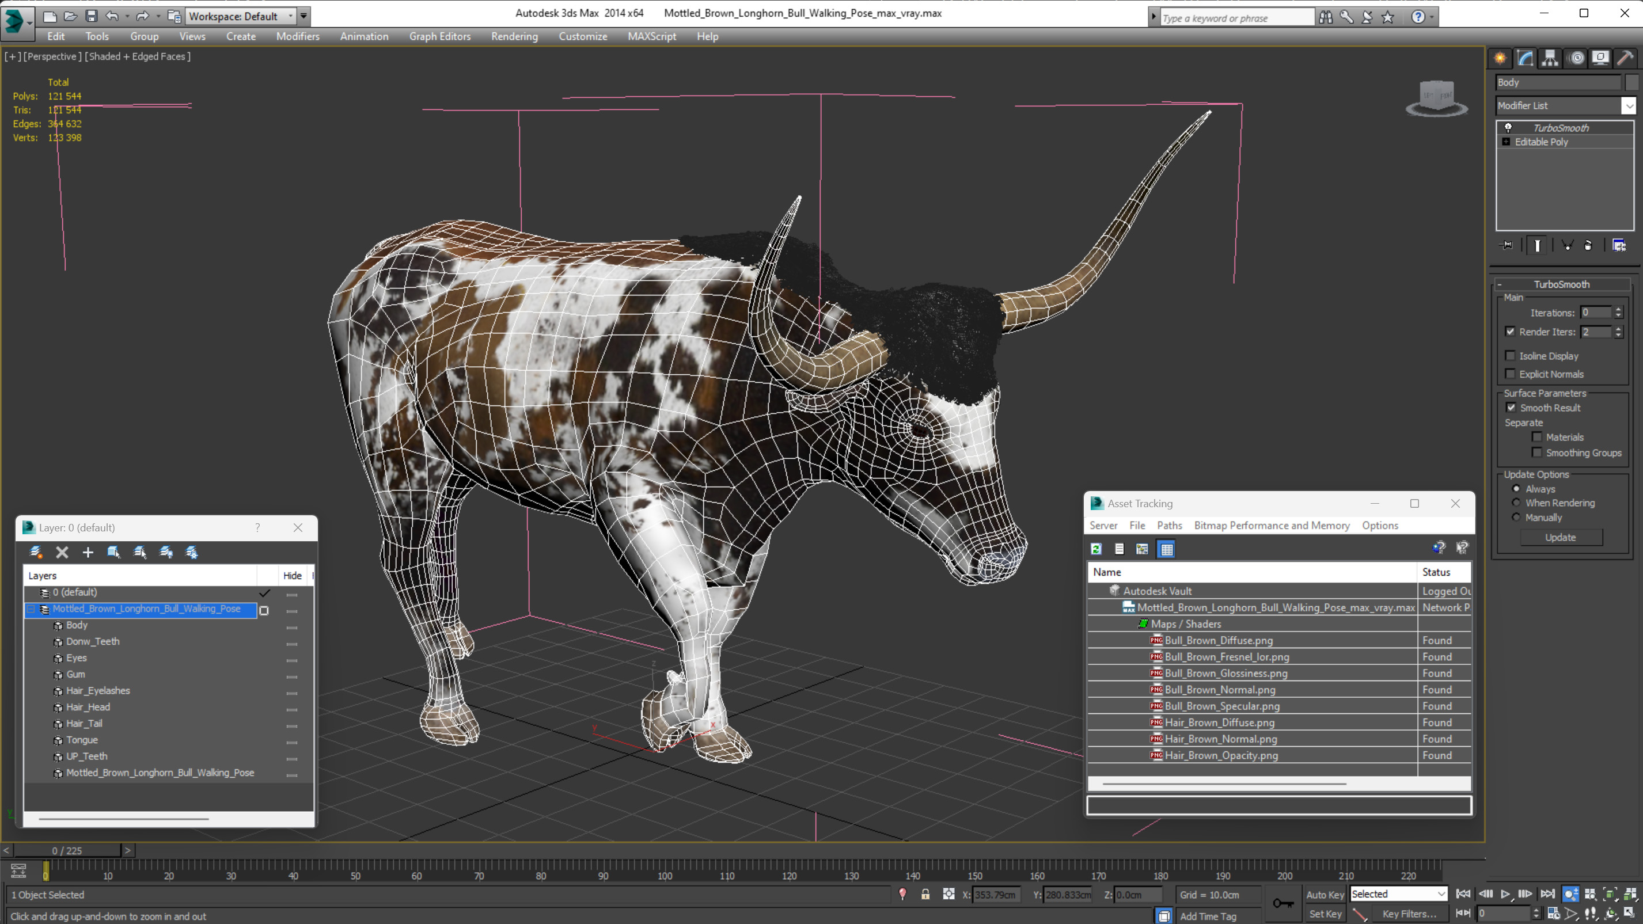The width and height of the screenshot is (1643, 924).
Task: Switch Asset Tracking to table view icon
Action: click(x=1167, y=549)
